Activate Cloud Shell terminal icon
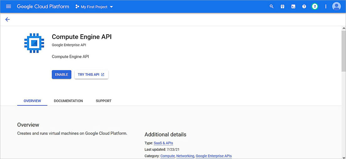The height and width of the screenshot is (159, 346). point(293,7)
